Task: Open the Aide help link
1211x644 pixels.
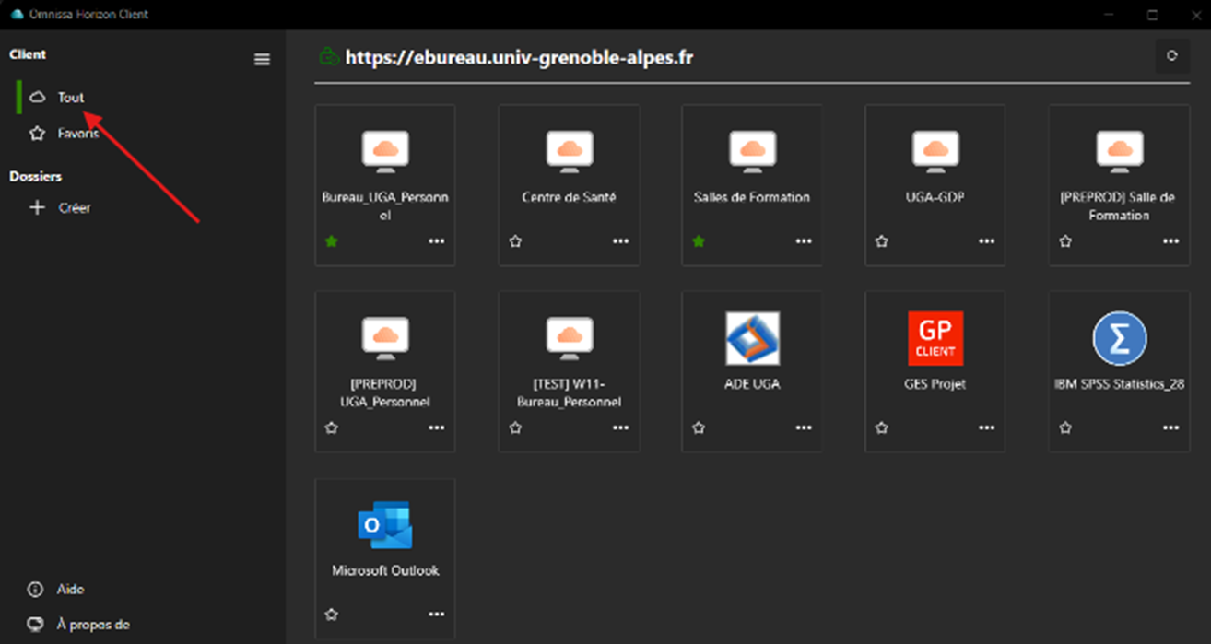Action: click(70, 589)
